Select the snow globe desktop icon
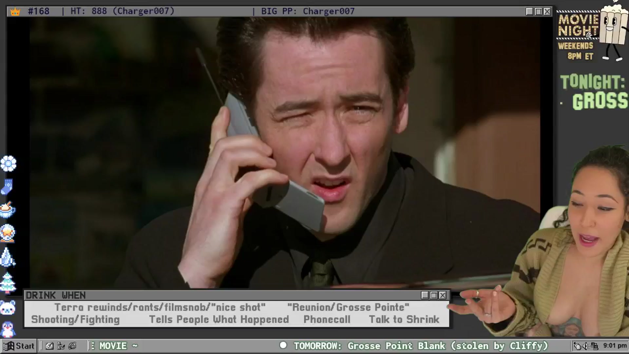 [x=8, y=233]
